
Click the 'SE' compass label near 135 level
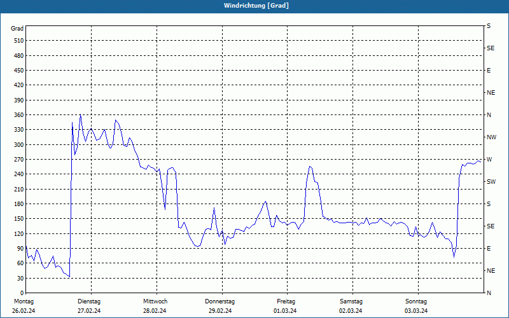coord(491,226)
